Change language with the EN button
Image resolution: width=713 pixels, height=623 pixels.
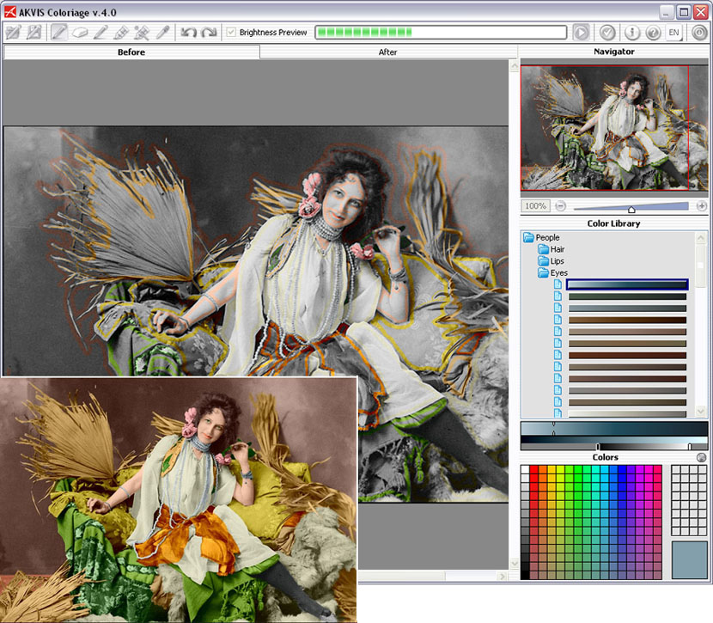click(x=673, y=33)
